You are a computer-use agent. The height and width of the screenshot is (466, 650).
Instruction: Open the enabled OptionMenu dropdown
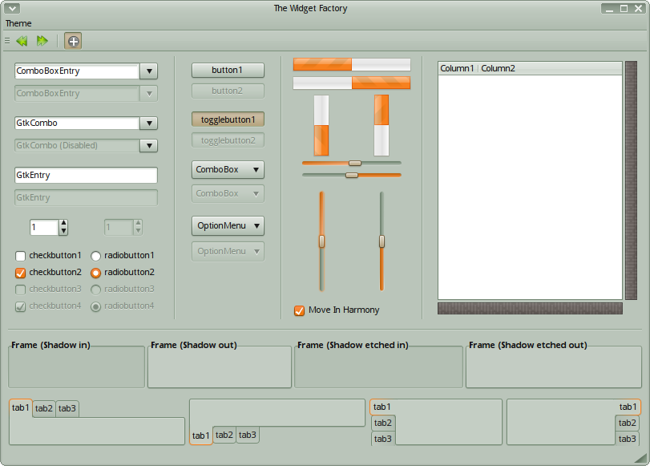click(x=228, y=225)
